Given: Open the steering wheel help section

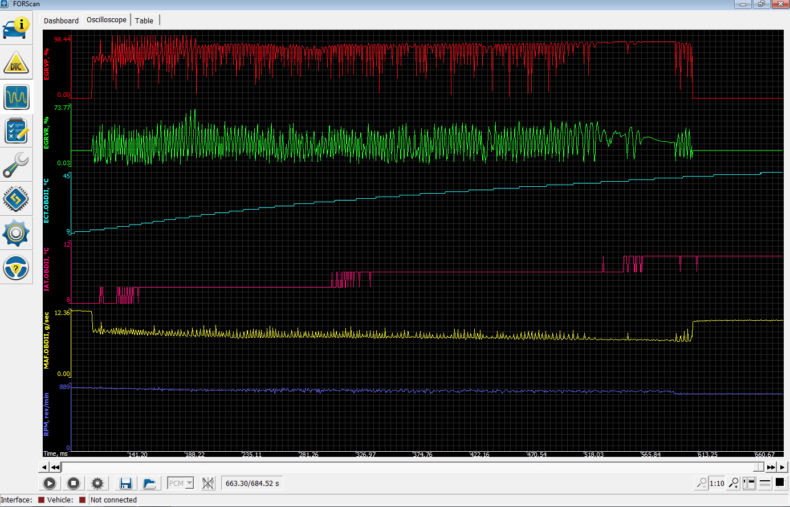Looking at the screenshot, I should (16, 268).
